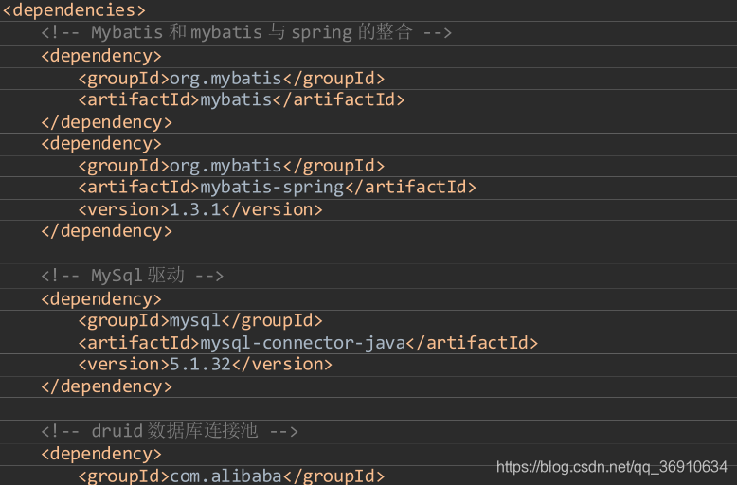Image resolution: width=737 pixels, height=485 pixels.
Task: Click the opening <dependencies> tag line
Action: point(74,9)
